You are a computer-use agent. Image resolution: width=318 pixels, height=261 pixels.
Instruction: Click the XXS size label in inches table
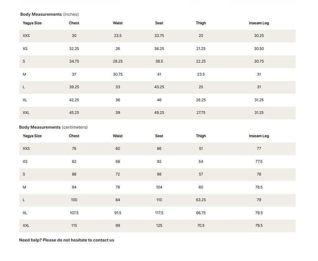pyautogui.click(x=27, y=36)
